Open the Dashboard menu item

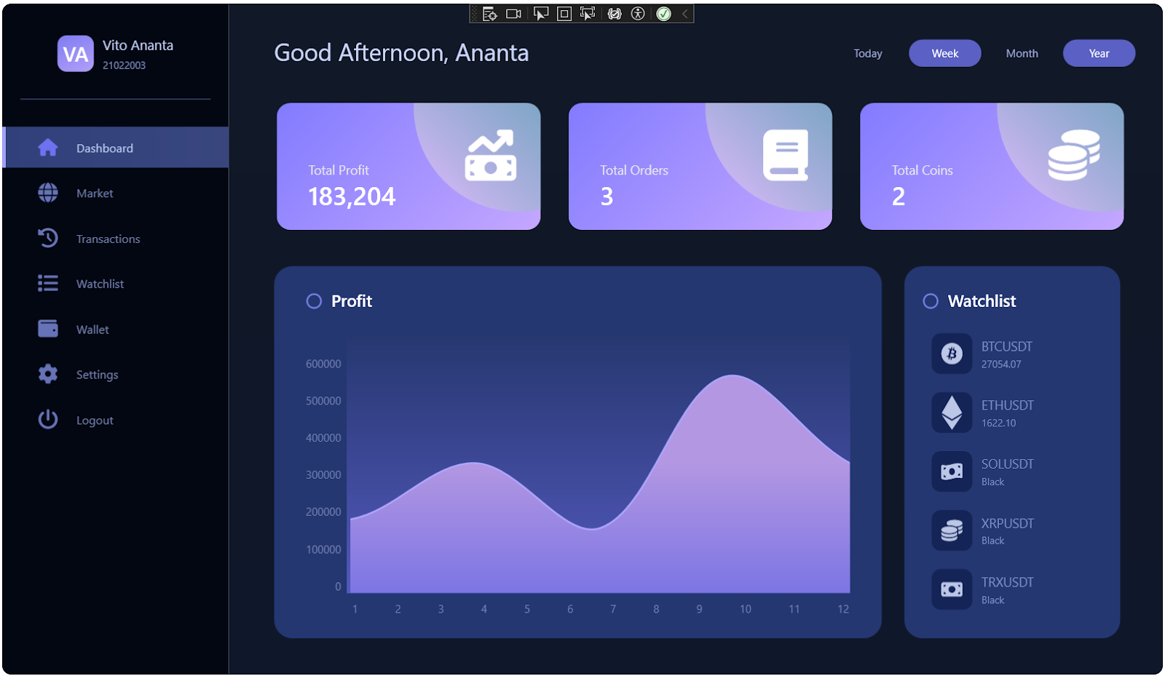(116, 148)
